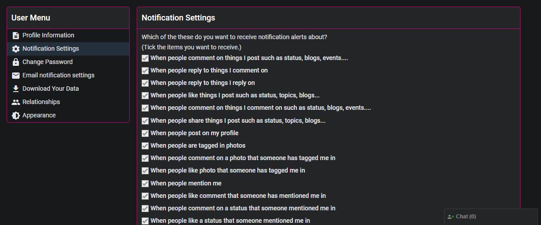The image size is (541, 225).
Task: Open the Chat (0) panel
Action: [466, 217]
